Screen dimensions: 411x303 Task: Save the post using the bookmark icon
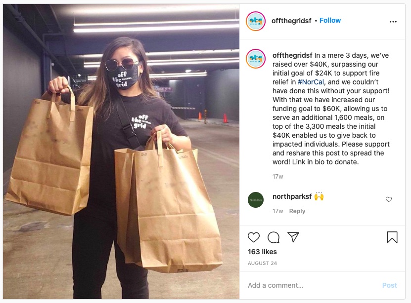tap(392, 237)
